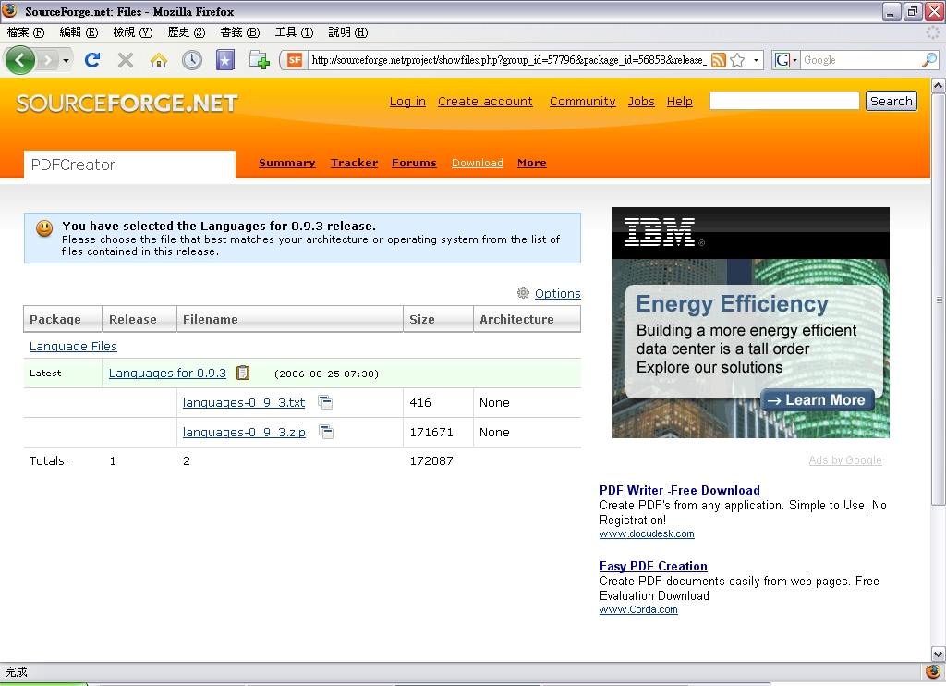Click the Options link
The width and height of the screenshot is (946, 686).
click(x=557, y=293)
